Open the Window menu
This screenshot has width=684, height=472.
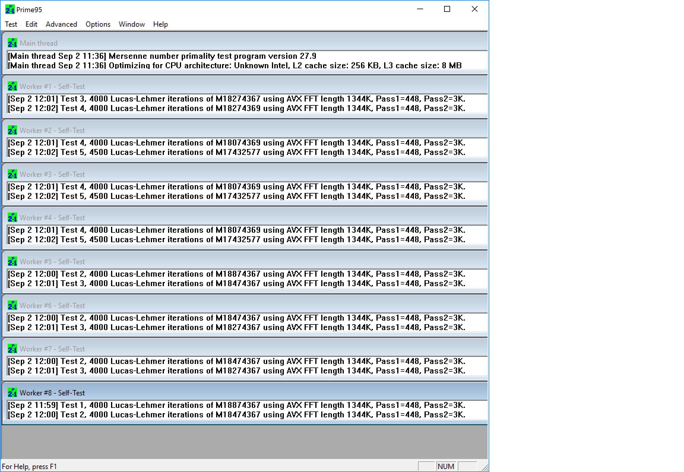click(x=132, y=24)
